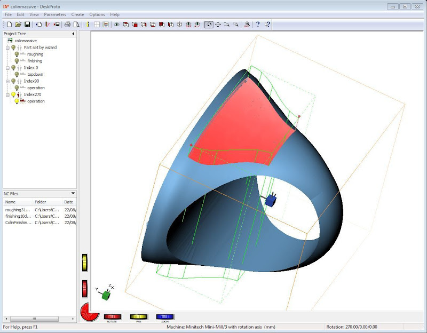
Task: Open the Create menu
Action: [x=77, y=14]
